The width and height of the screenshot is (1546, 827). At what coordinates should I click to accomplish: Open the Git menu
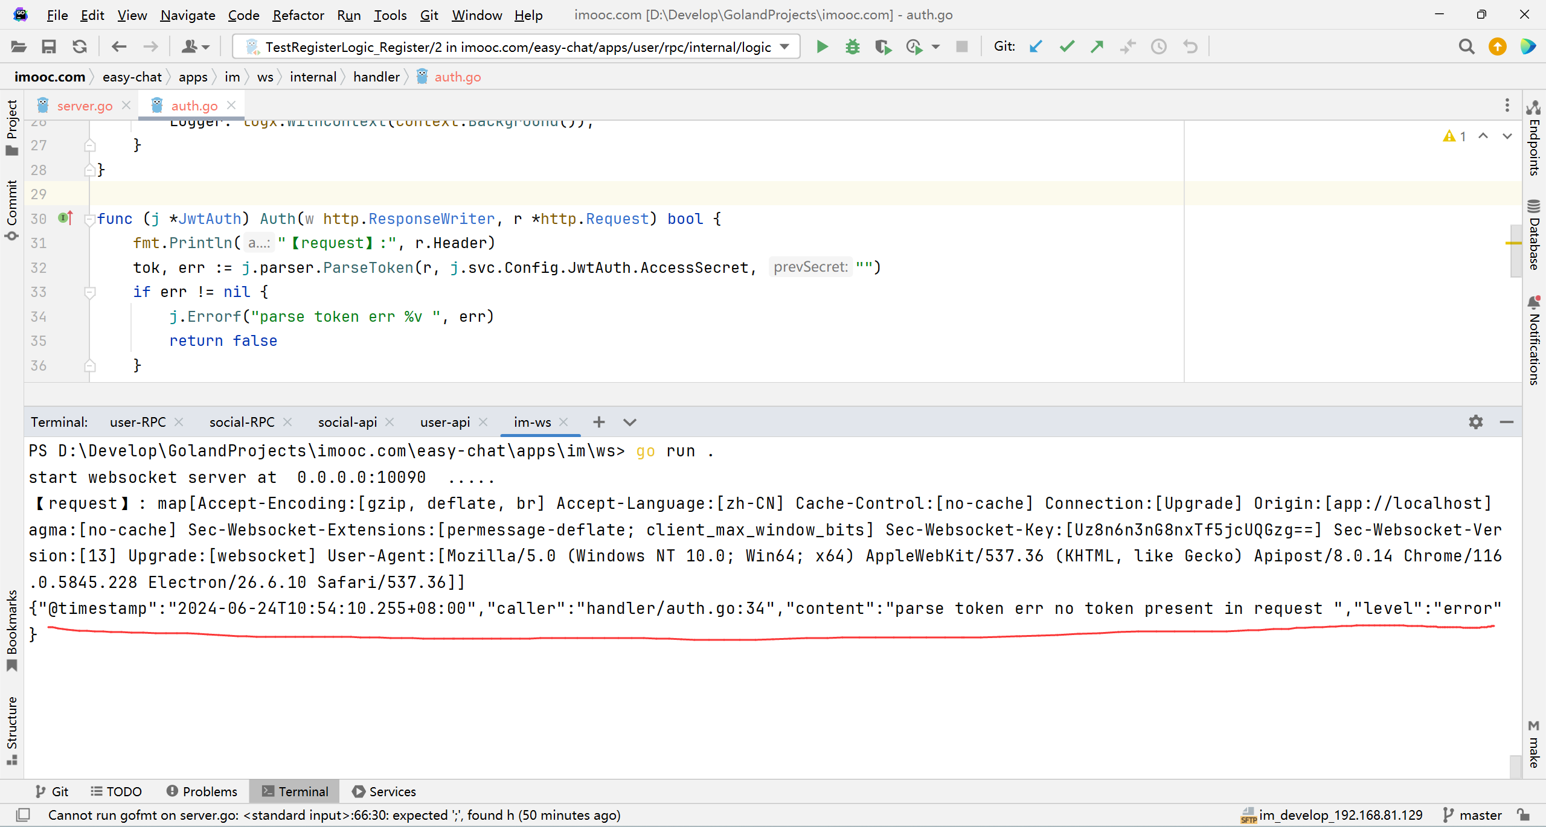pos(429,15)
